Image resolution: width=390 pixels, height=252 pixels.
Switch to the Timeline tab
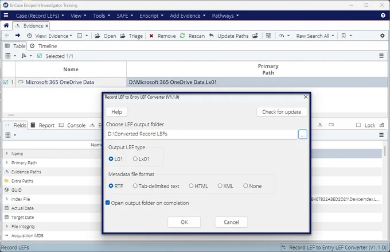44,46
